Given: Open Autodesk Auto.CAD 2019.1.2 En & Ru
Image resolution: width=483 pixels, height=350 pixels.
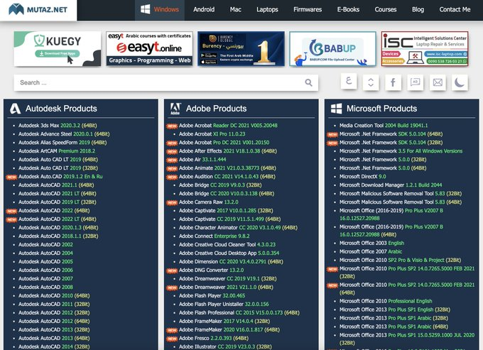Looking at the screenshot, I should tap(60, 177).
